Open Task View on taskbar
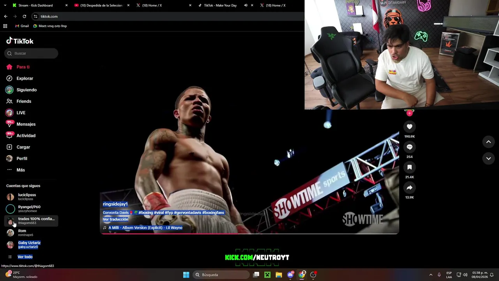Image resolution: width=499 pixels, height=281 pixels. (256, 275)
